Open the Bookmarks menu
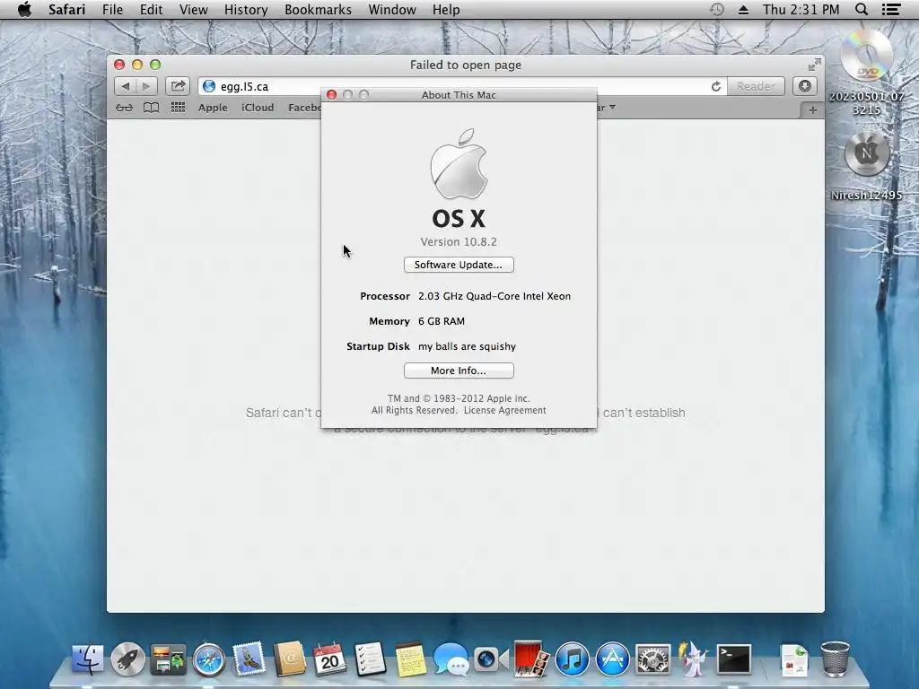The width and height of the screenshot is (919, 689). point(318,9)
